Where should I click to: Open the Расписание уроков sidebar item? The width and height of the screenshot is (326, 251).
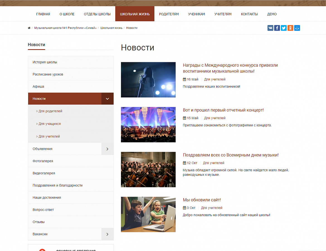click(48, 74)
